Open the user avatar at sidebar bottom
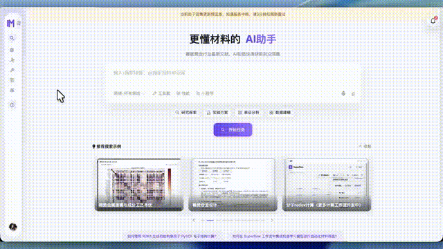The width and height of the screenshot is (443, 249). point(13,227)
